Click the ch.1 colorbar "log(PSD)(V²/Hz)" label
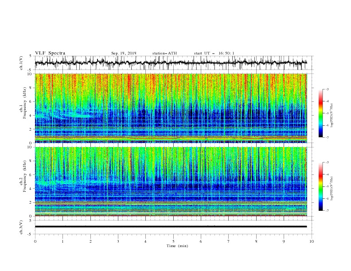Viewport: 351px width, 271px height. (331, 116)
